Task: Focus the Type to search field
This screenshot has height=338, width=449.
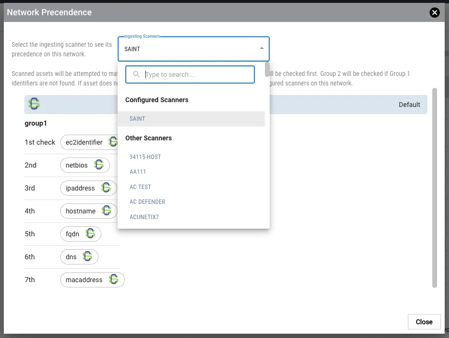Action: [x=190, y=74]
